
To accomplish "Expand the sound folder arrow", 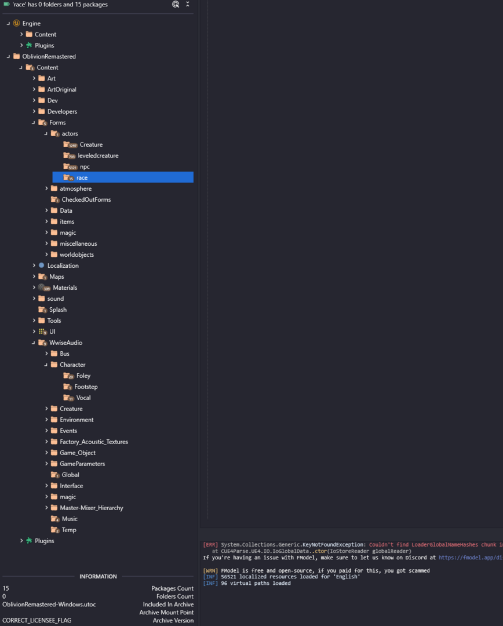I will pyautogui.click(x=34, y=299).
